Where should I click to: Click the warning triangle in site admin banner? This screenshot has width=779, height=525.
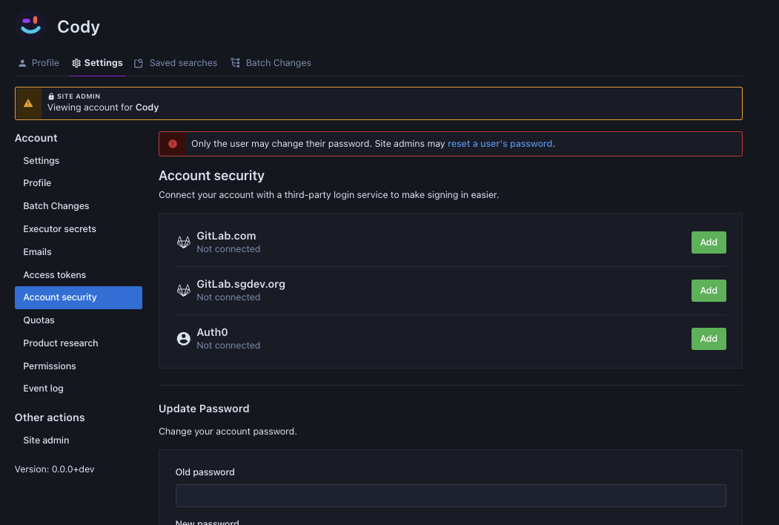pos(28,103)
